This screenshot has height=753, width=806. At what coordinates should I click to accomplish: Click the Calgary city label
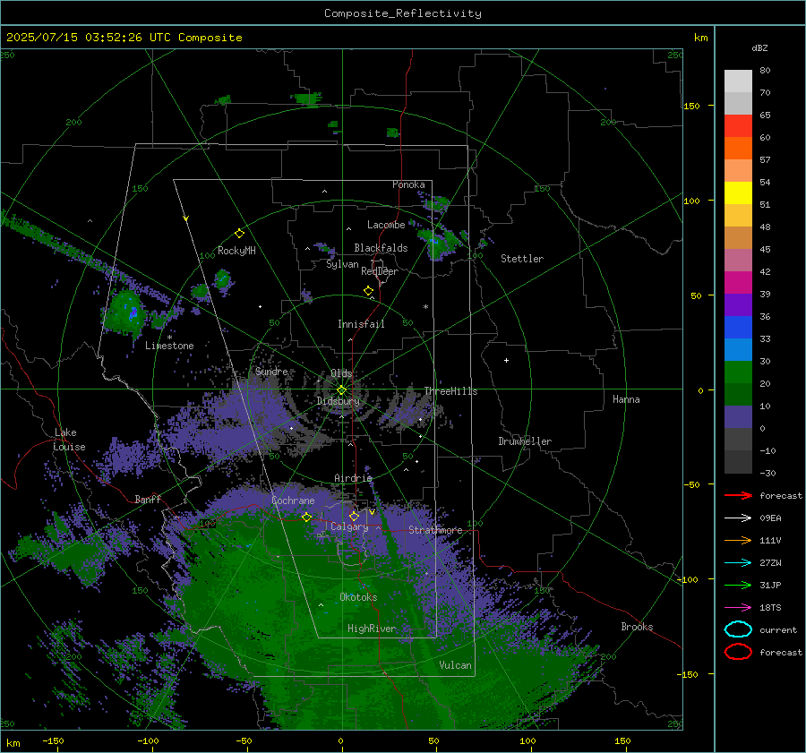(x=349, y=526)
